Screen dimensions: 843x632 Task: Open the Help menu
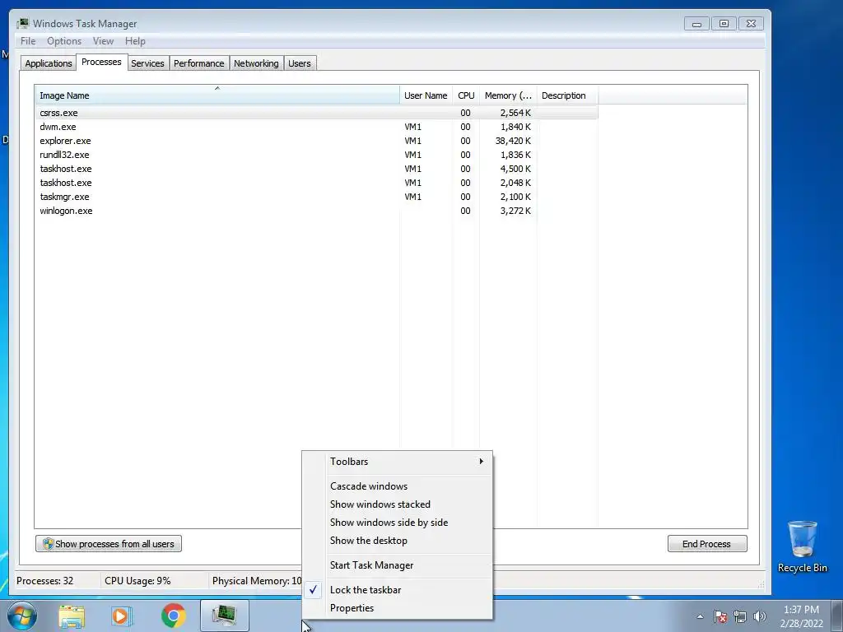[x=135, y=41]
